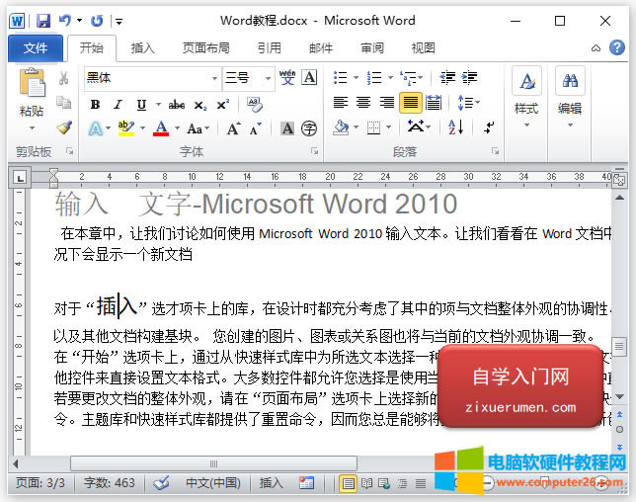The height and width of the screenshot is (502, 636).
Task: Toggle Justify alignment
Action: pyautogui.click(x=411, y=102)
